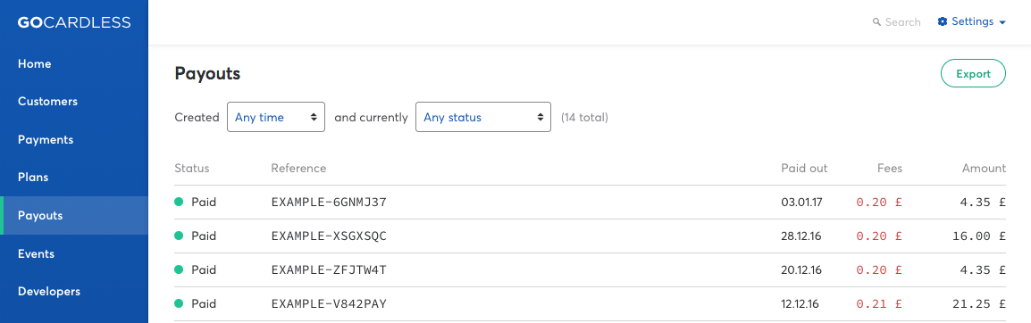Click the Paid out column header

pyautogui.click(x=804, y=168)
